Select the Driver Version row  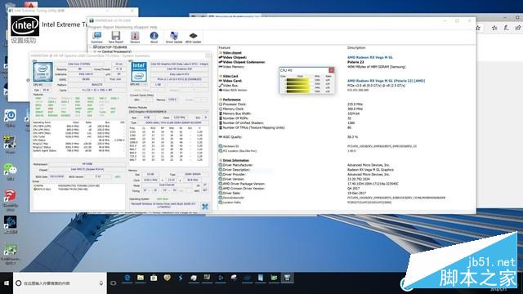tap(346, 179)
